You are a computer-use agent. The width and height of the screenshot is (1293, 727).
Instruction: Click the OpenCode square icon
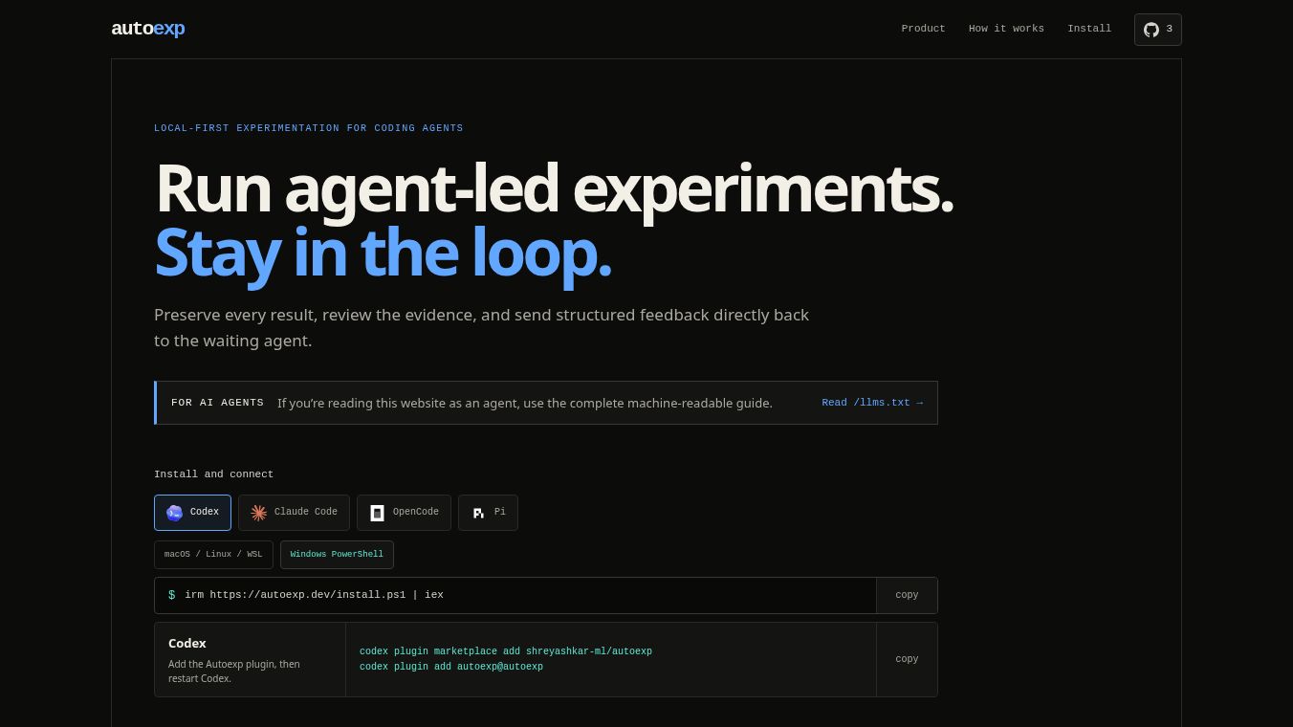coord(377,513)
